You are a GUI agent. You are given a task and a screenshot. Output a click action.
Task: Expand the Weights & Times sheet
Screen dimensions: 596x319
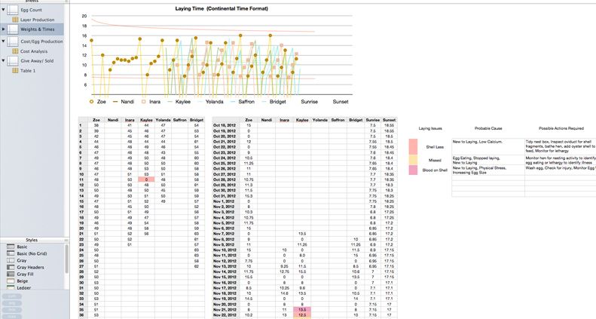pos(5,29)
